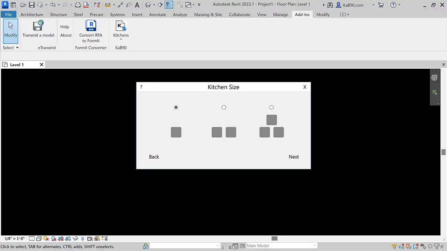
Task: Open the Annotate ribbon tab
Action: (157, 15)
